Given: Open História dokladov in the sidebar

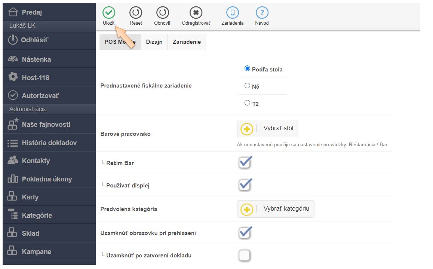Looking at the screenshot, I should coord(49,143).
